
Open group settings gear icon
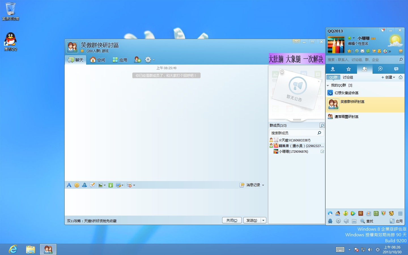click(148, 60)
